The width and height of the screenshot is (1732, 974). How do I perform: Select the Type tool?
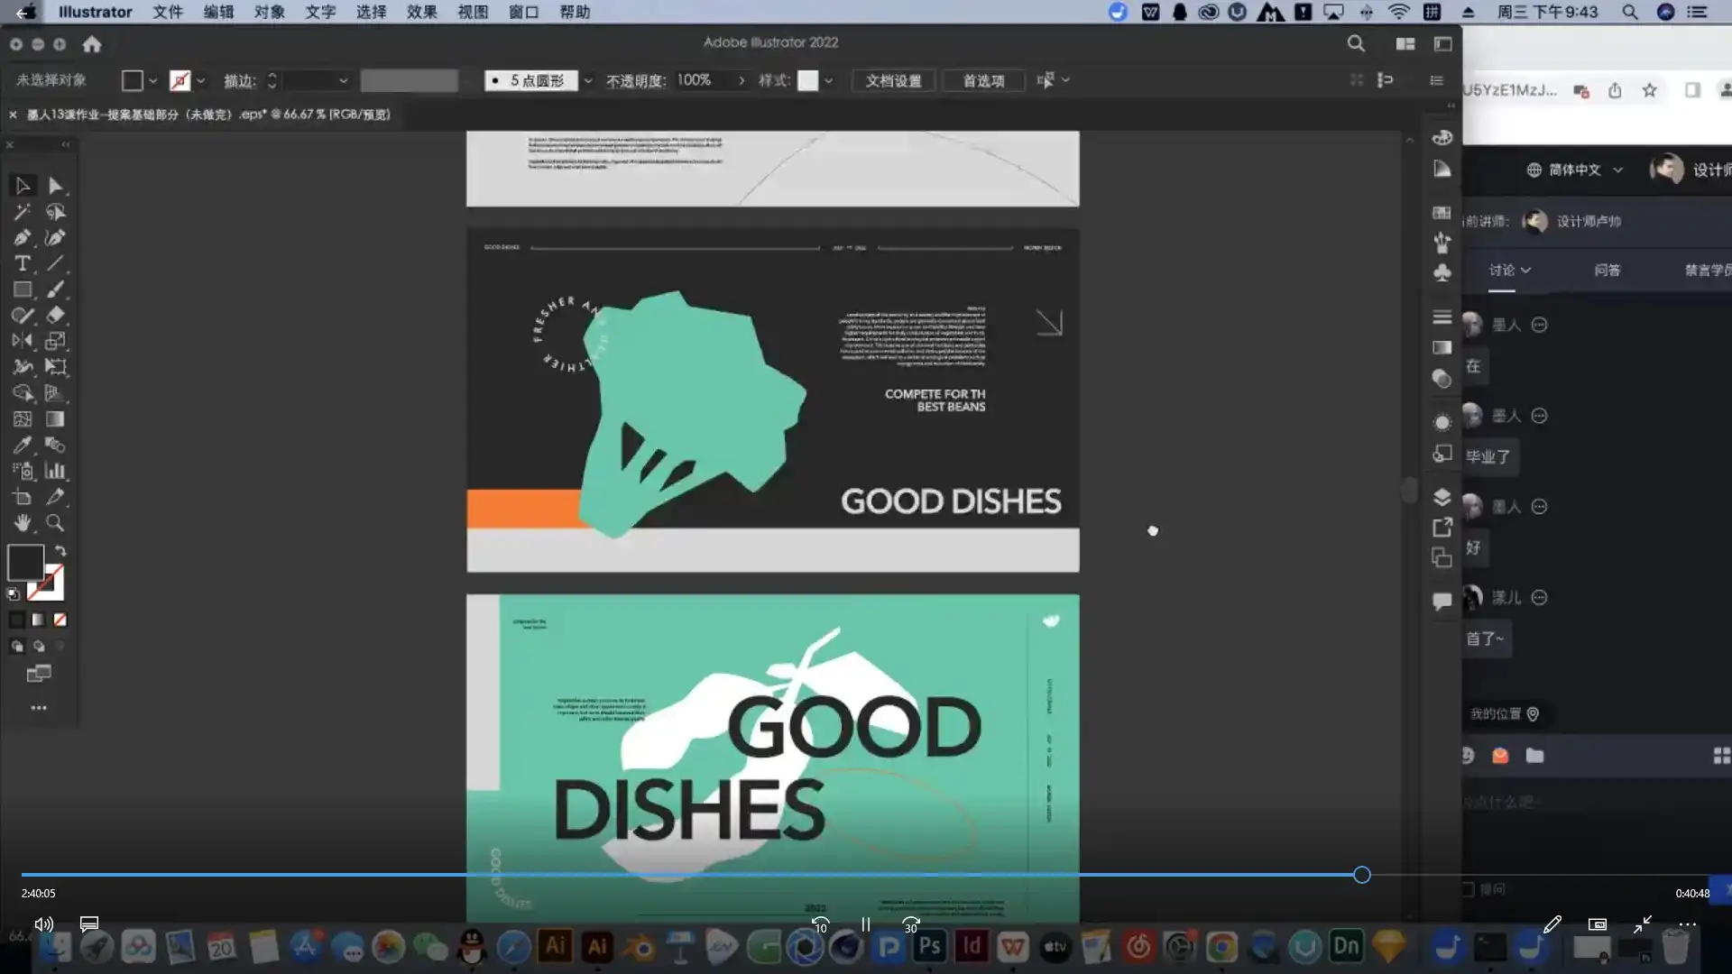22,263
